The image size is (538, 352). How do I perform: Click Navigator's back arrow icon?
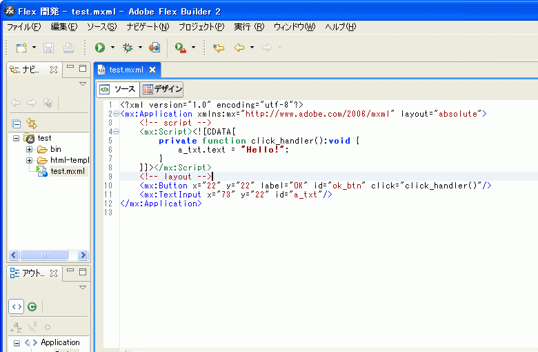(16, 103)
